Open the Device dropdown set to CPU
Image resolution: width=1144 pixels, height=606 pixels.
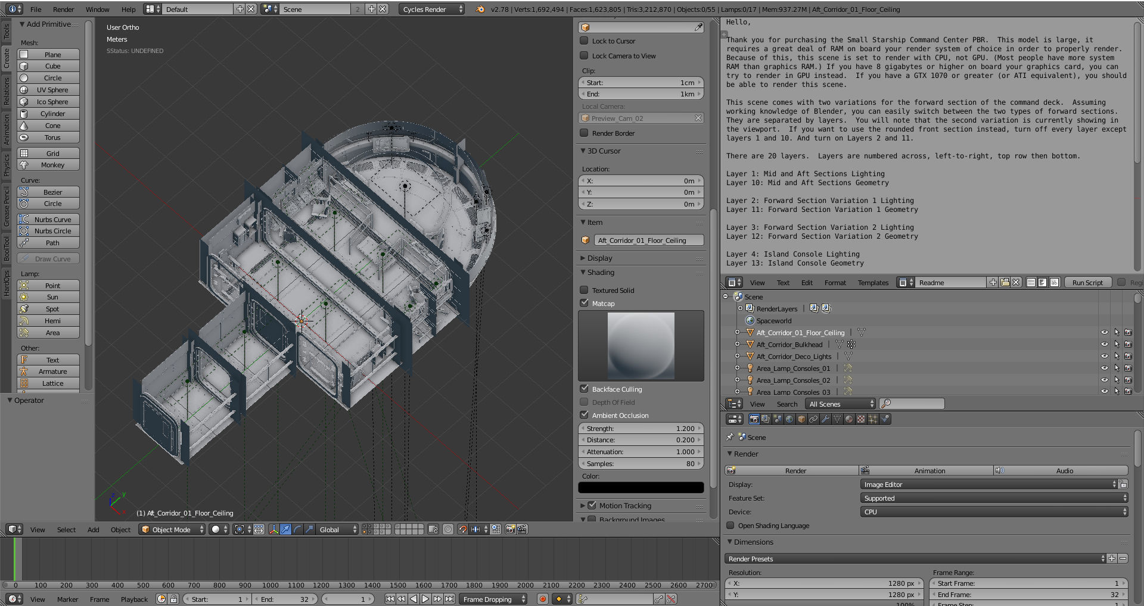[994, 512]
